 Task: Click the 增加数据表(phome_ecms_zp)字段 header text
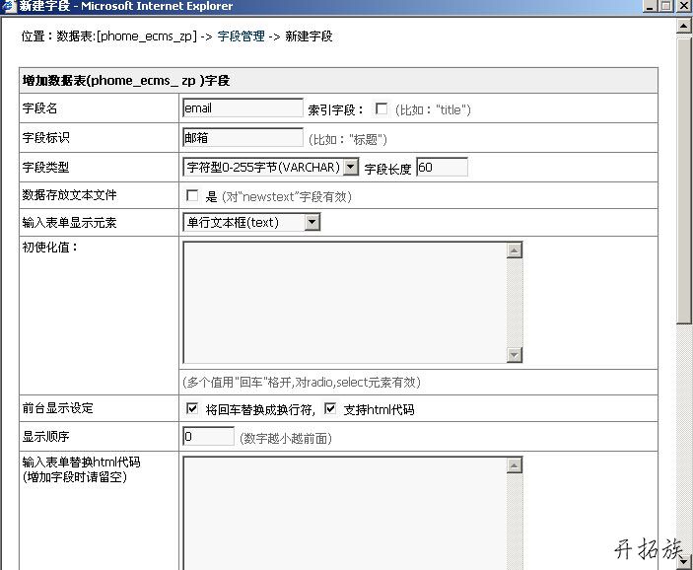[x=126, y=81]
